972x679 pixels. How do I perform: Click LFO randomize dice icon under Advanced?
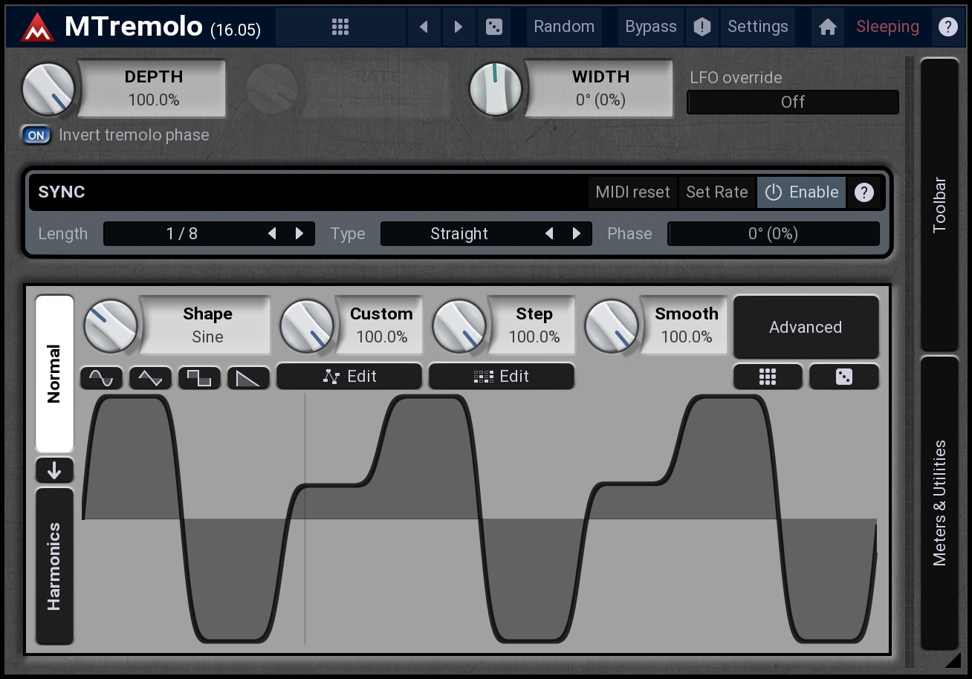(844, 377)
